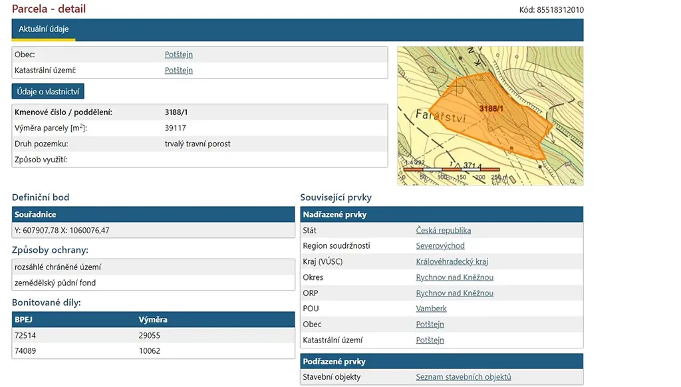The image size is (681, 387).
Task: Click the map scale bar
Action: tap(452, 170)
